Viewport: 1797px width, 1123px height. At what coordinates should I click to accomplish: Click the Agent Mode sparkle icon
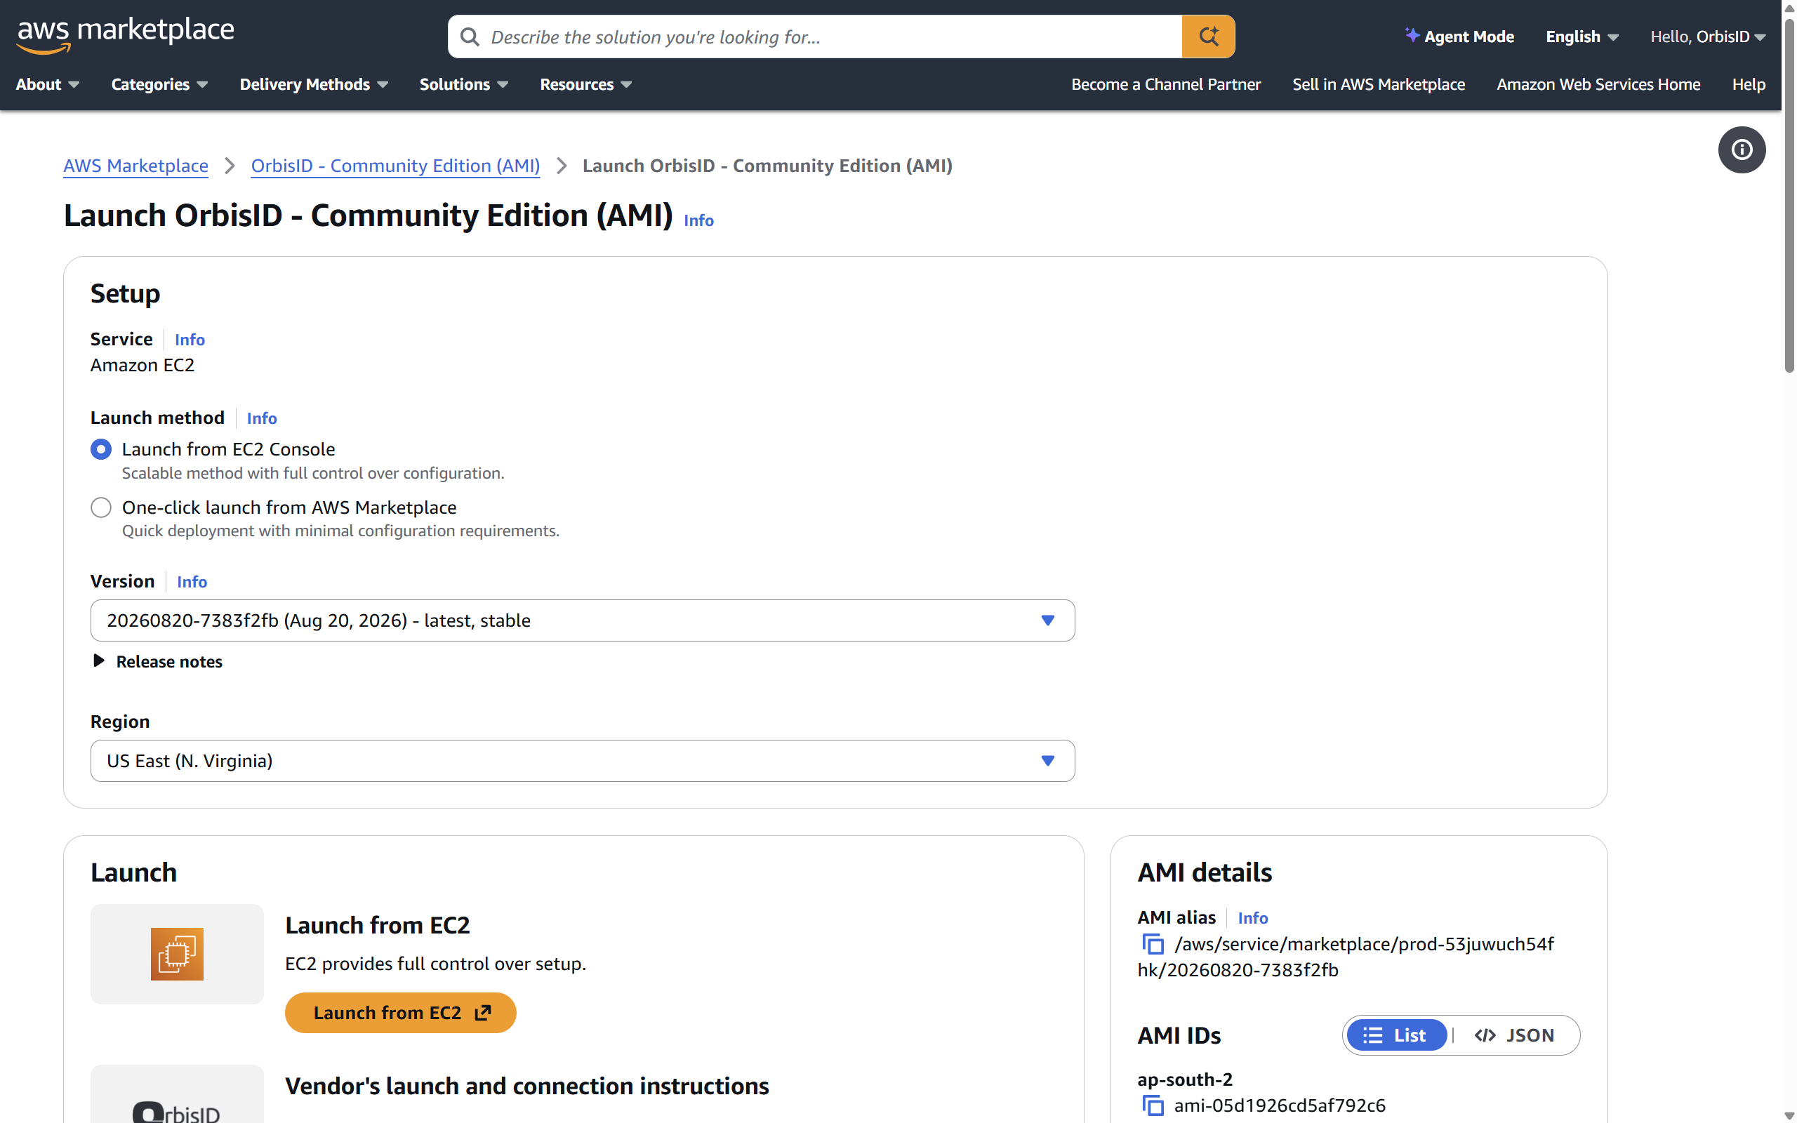[x=1412, y=36]
